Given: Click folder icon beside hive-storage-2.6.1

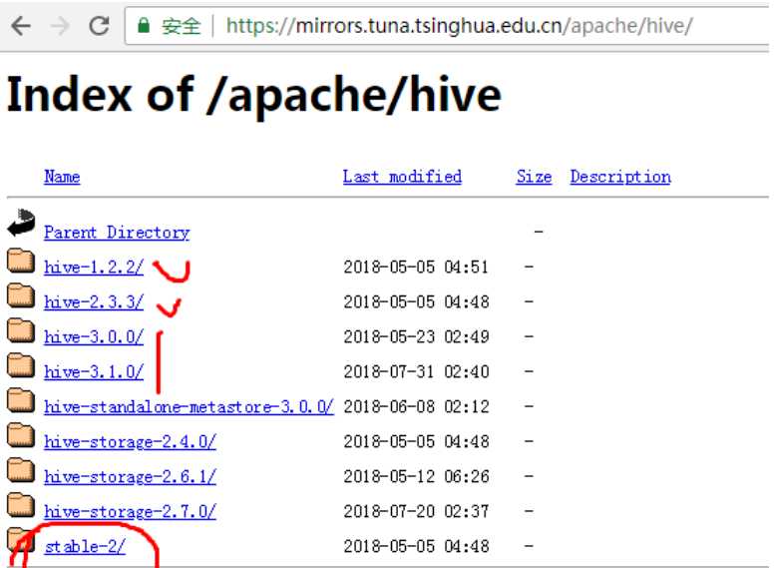Looking at the screenshot, I should coord(21,470).
